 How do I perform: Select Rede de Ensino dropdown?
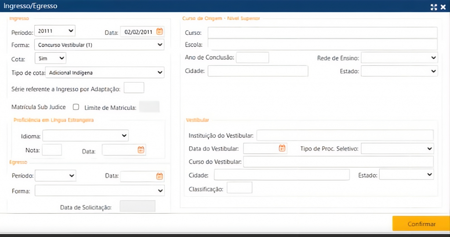[x=399, y=57]
